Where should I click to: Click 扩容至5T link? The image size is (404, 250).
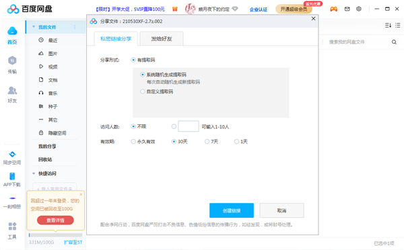click(x=73, y=243)
